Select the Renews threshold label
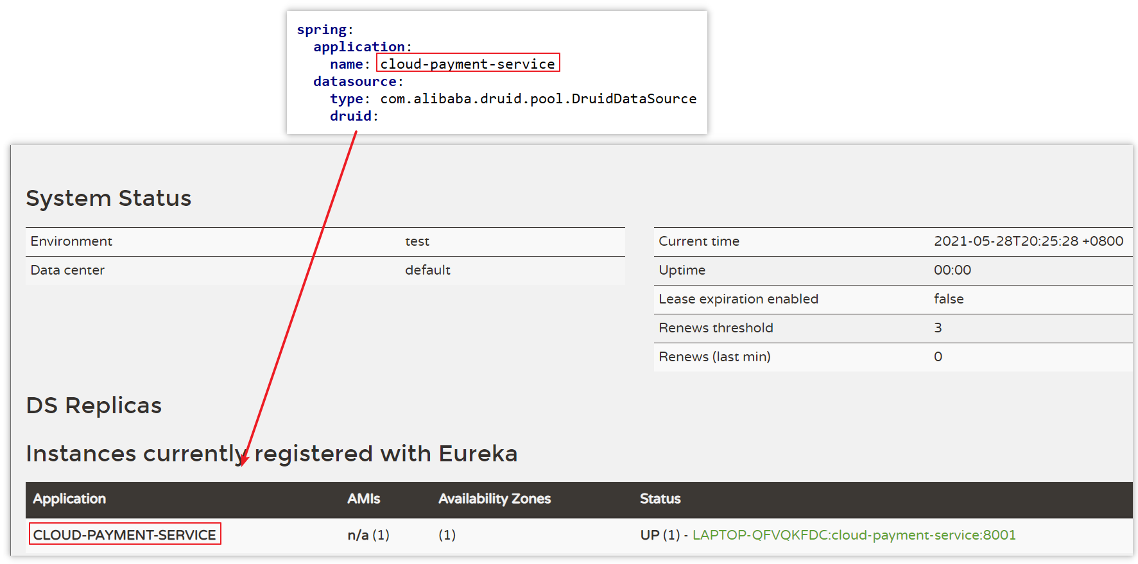The height and width of the screenshot is (564, 1138). (716, 328)
